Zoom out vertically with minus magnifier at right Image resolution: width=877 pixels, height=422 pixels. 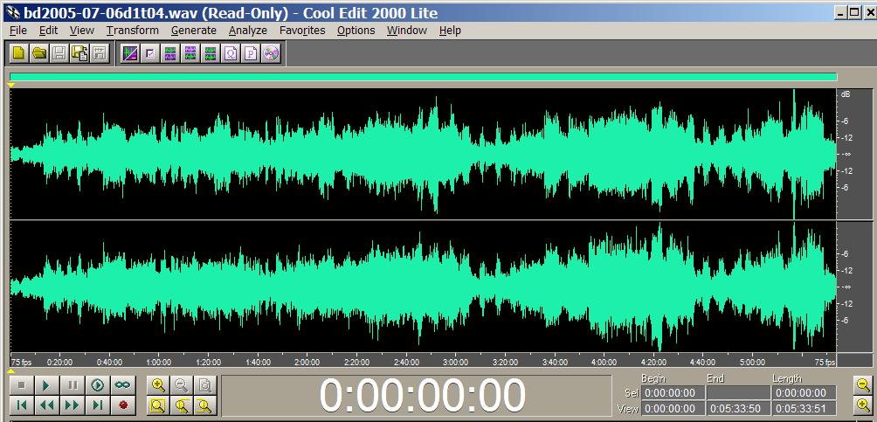click(x=864, y=385)
